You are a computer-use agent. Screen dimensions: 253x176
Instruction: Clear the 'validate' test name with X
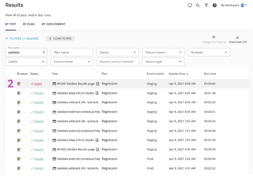tap(44, 52)
